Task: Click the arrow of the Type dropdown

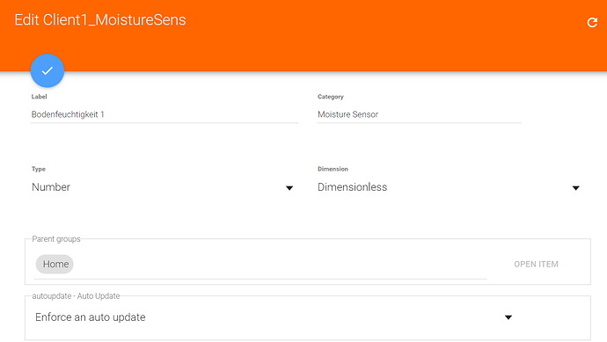Action: point(289,188)
